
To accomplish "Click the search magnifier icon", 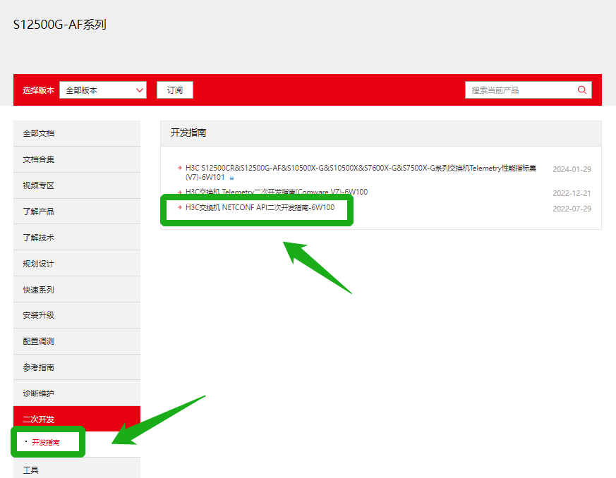I will [582, 90].
